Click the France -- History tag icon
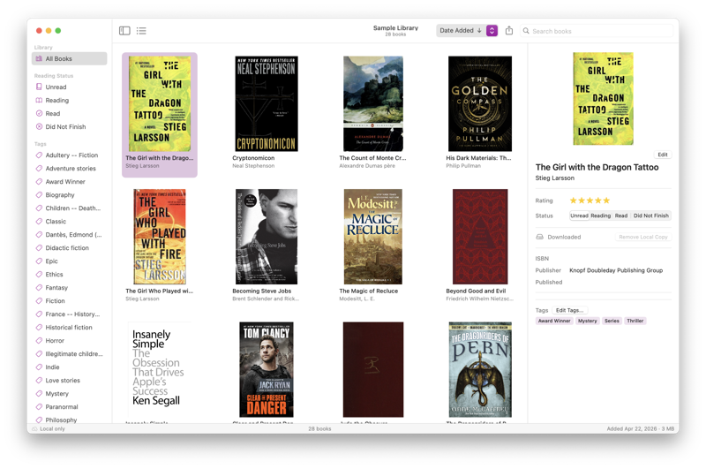706x469 pixels. [39, 314]
